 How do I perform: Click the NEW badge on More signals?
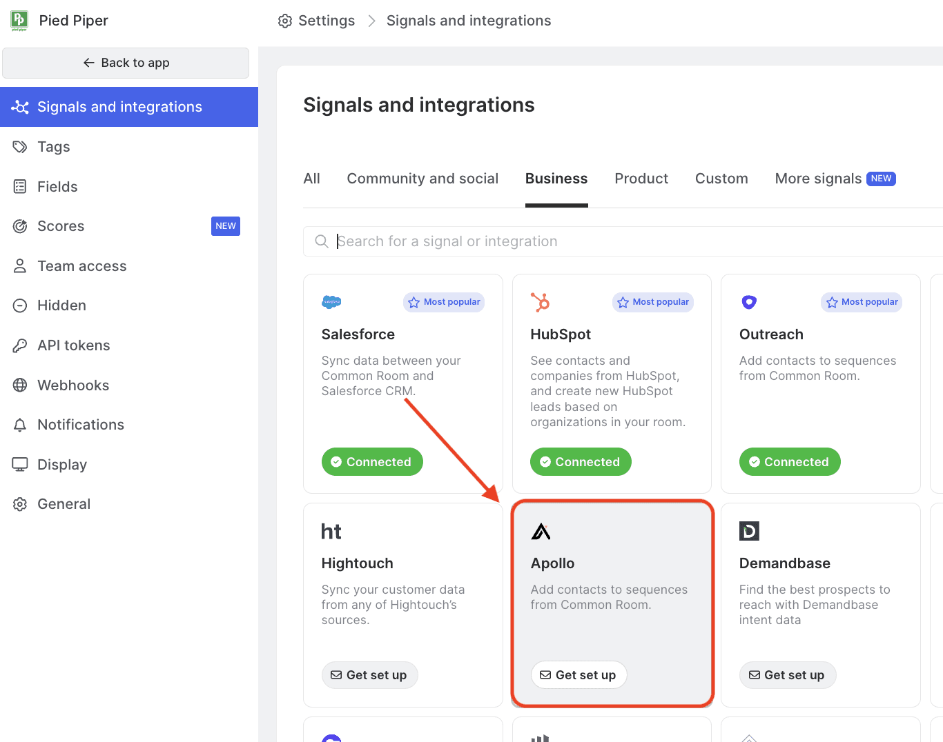[881, 179]
